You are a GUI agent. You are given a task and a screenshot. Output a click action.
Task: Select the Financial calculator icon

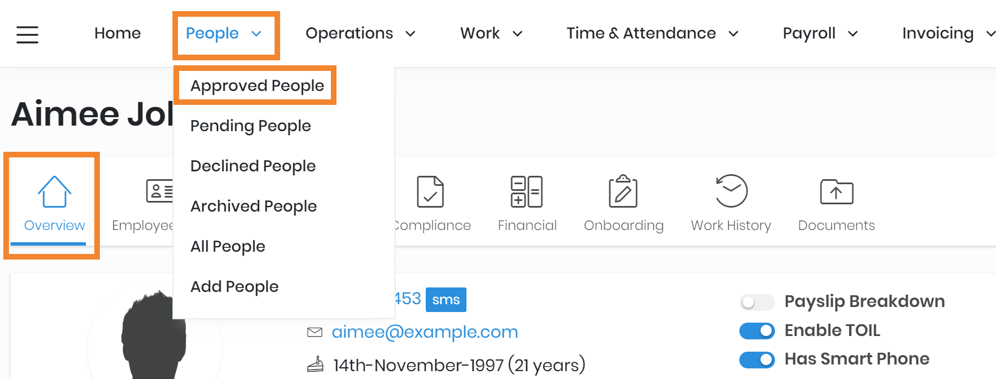(527, 192)
